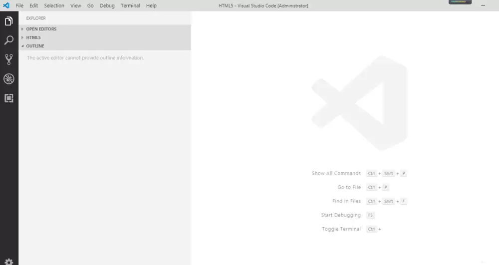Open the Edit menu
The height and width of the screenshot is (265, 499).
[33, 5]
